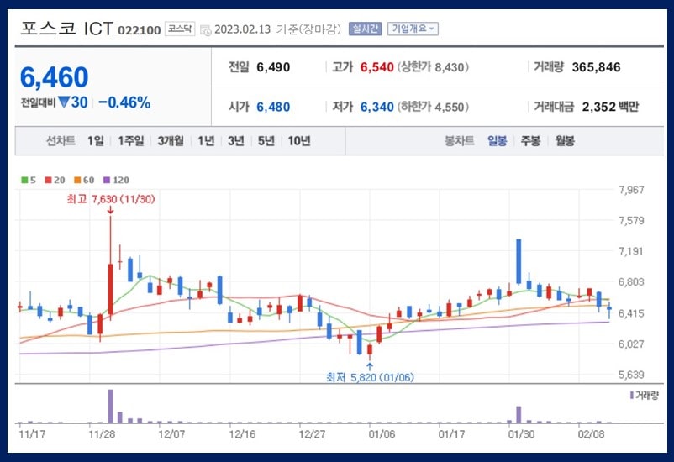Select the 3개월 line chart tab

point(171,141)
